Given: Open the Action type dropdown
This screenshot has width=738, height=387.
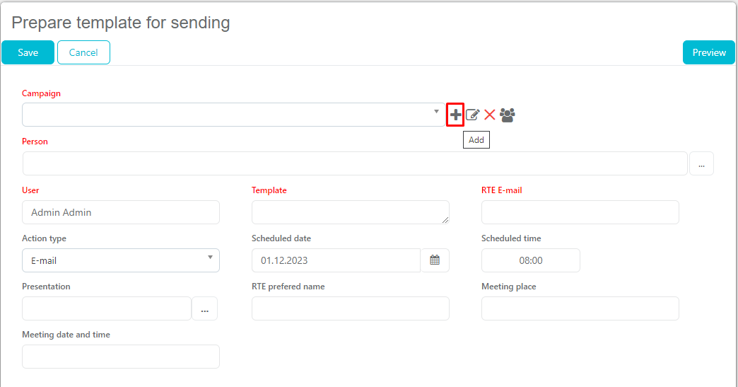Looking at the screenshot, I should click(x=120, y=260).
